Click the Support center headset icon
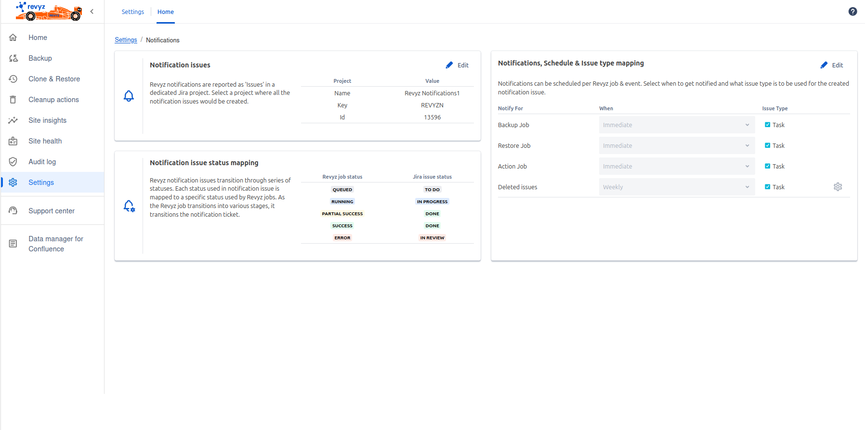 point(13,211)
